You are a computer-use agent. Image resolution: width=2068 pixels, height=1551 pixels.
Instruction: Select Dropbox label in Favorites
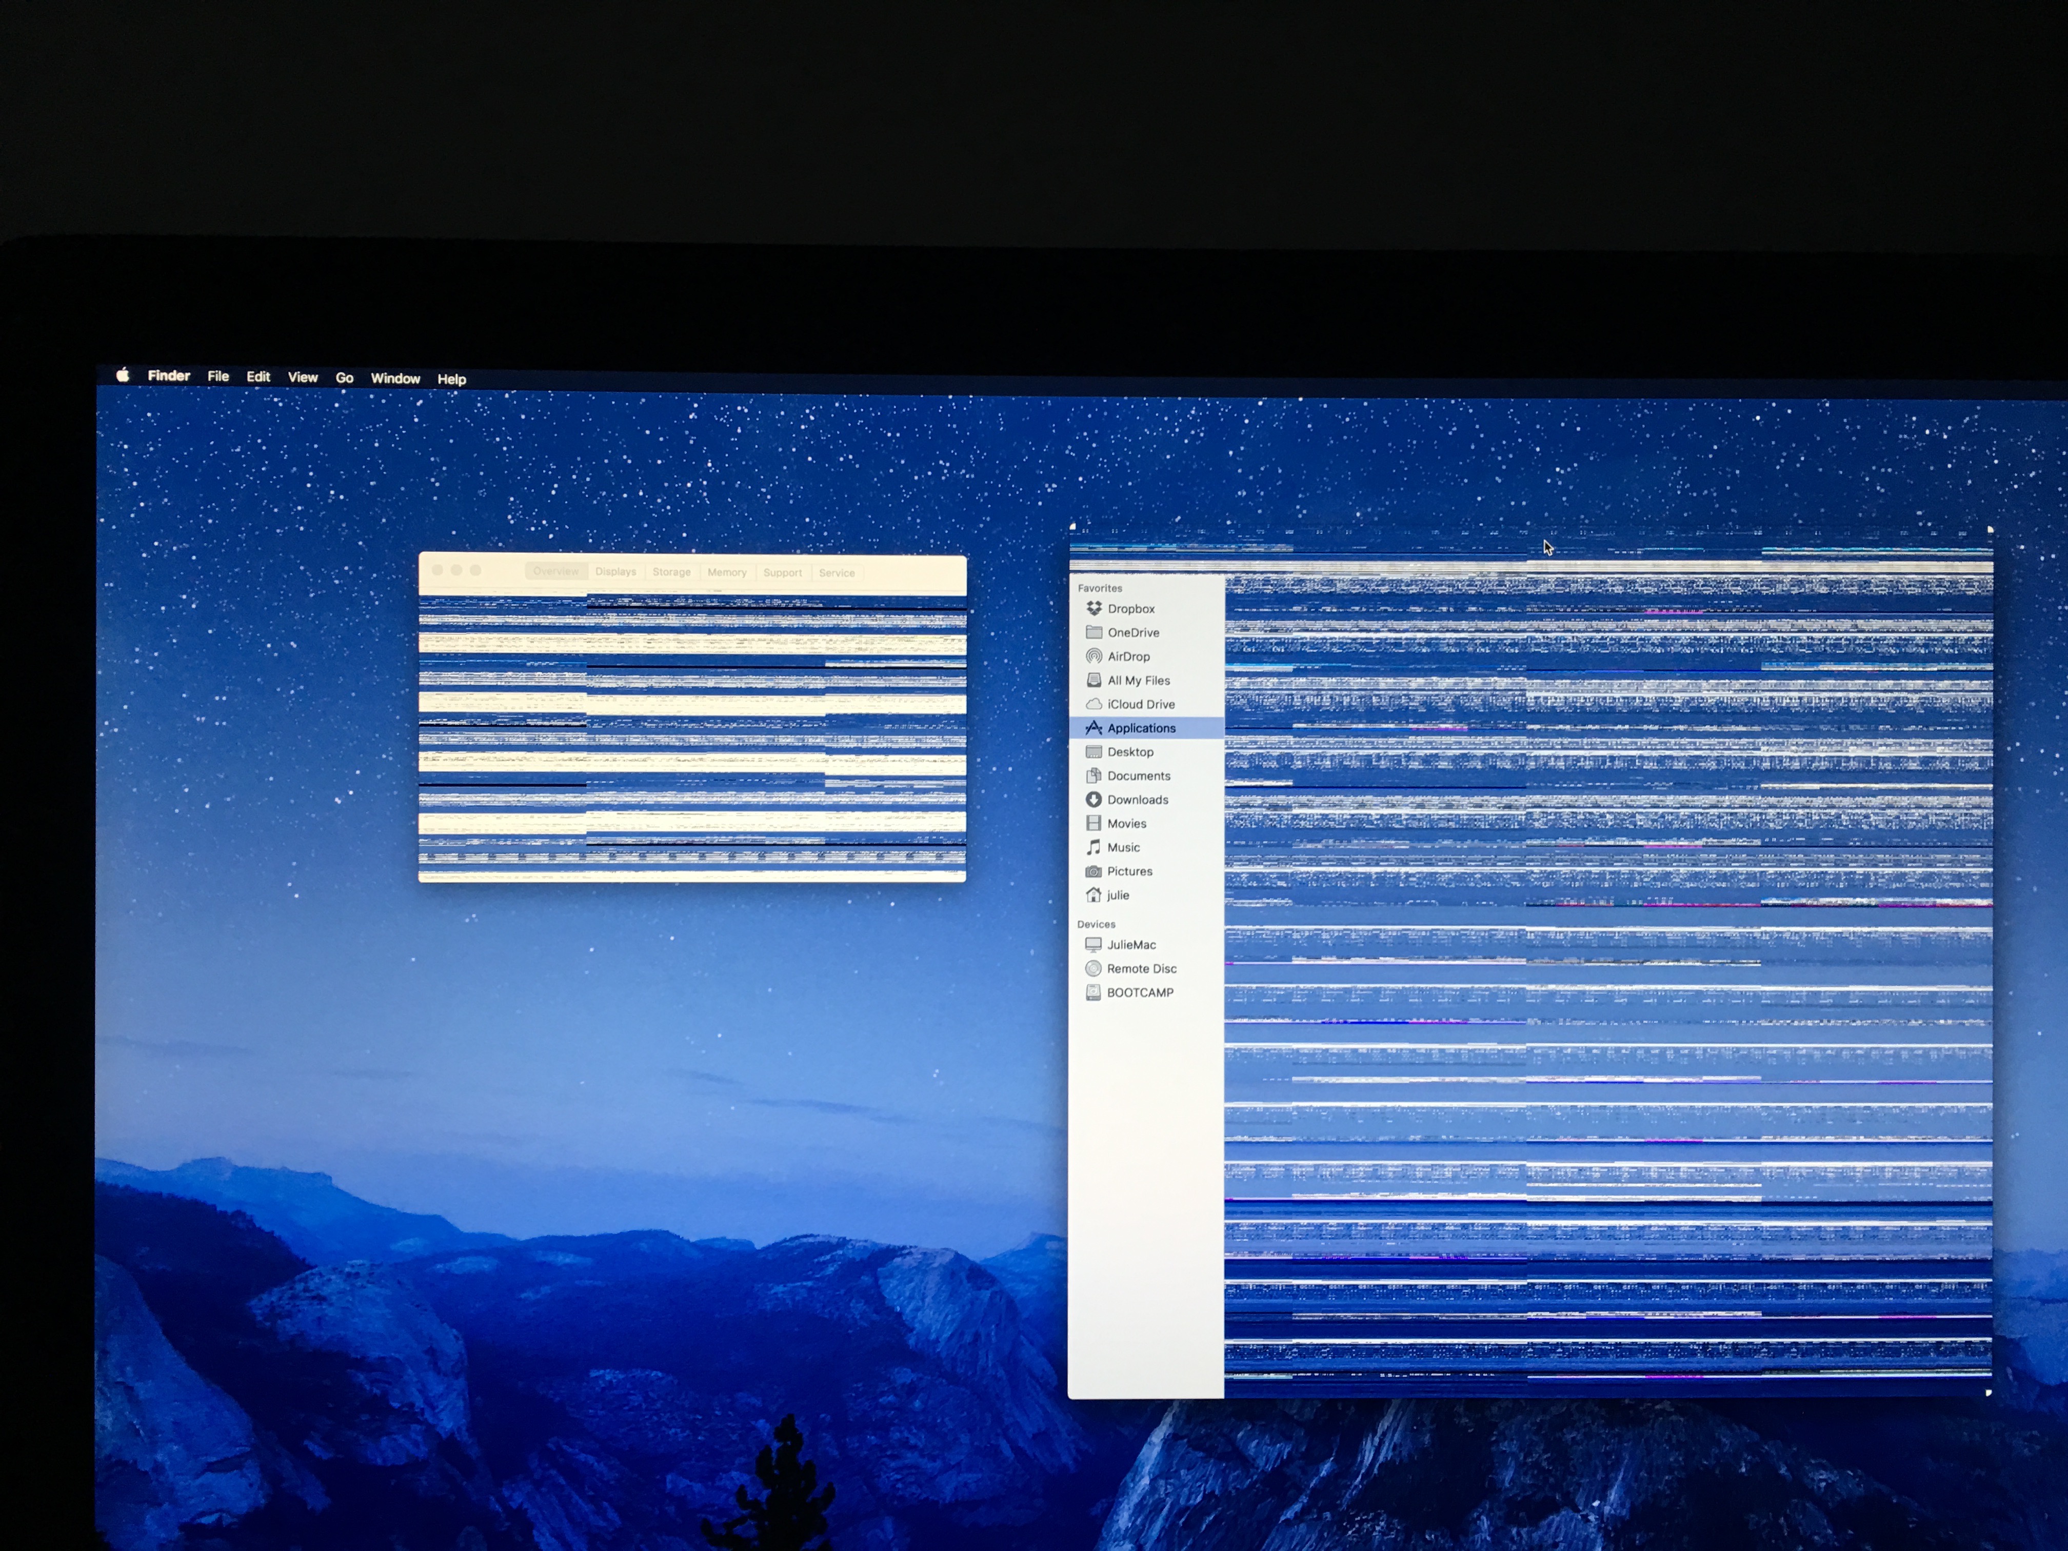pos(1131,609)
